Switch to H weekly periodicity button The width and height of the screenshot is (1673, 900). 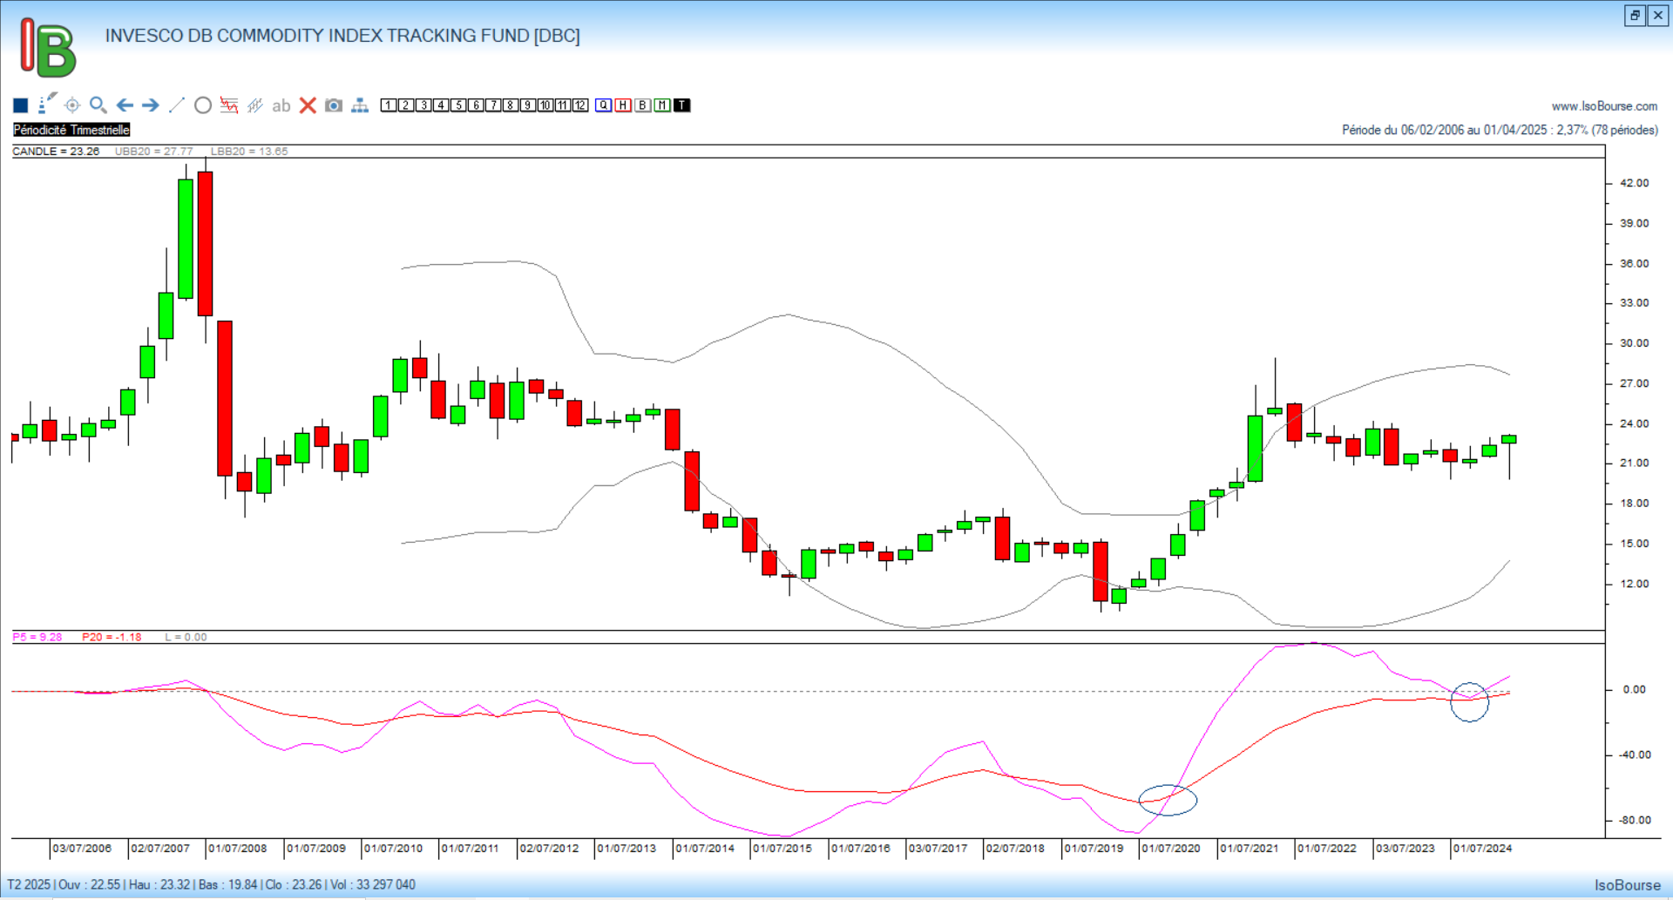[623, 105]
